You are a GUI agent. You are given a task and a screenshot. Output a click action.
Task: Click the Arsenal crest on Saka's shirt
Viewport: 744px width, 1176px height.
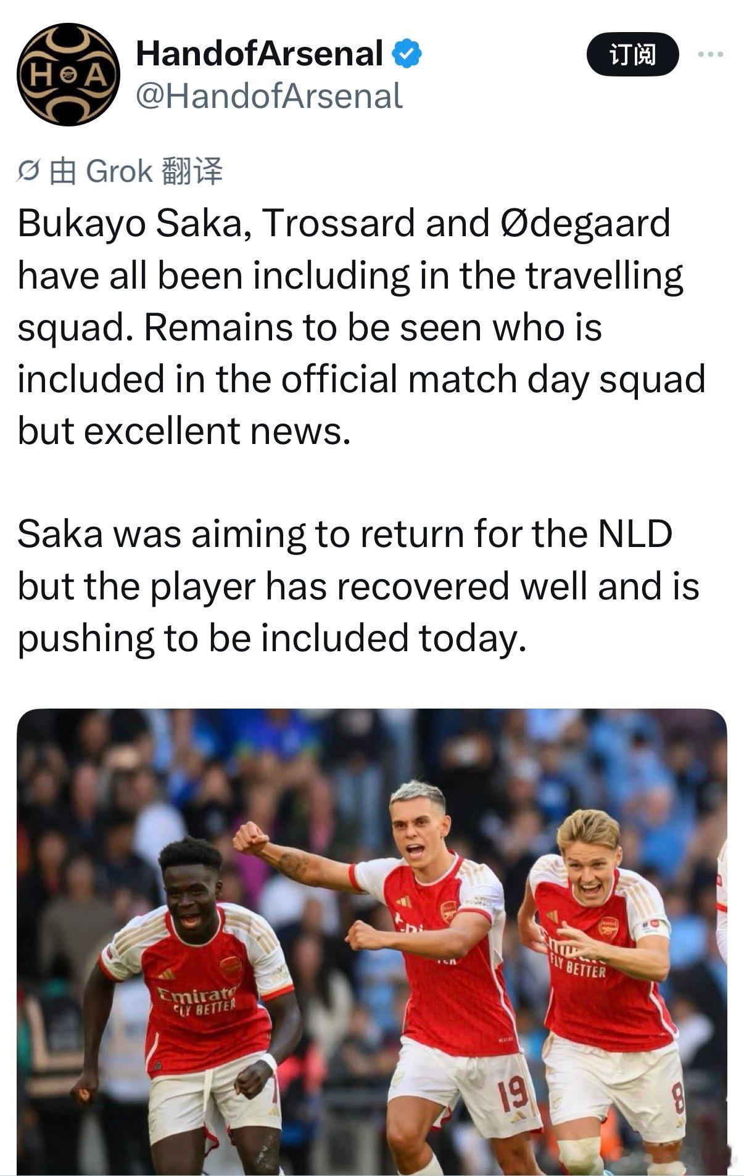[x=231, y=966]
